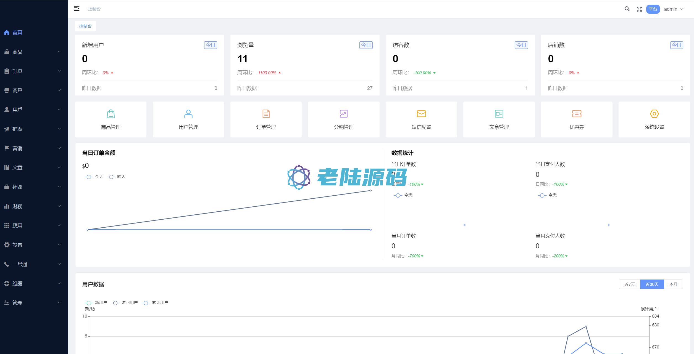This screenshot has height=354, width=694.
Task: Toggle fullscreen with the expand icon
Action: (x=639, y=9)
